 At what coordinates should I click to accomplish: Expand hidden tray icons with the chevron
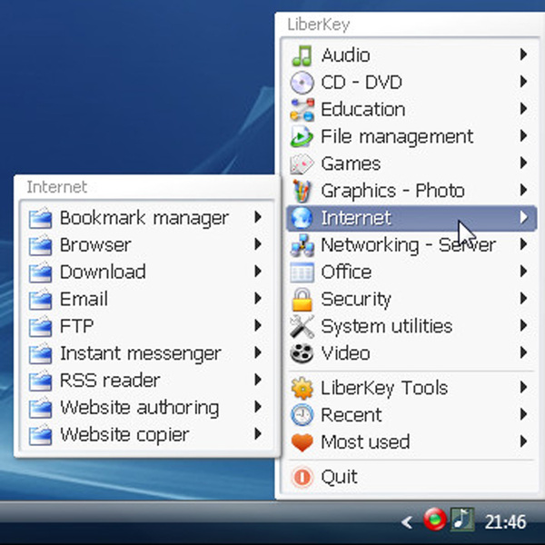tap(407, 521)
